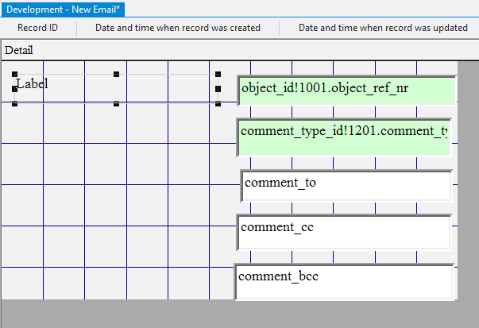Click the Label's middle-right resize handle
Screen dimensions: 479x328
click(218, 89)
